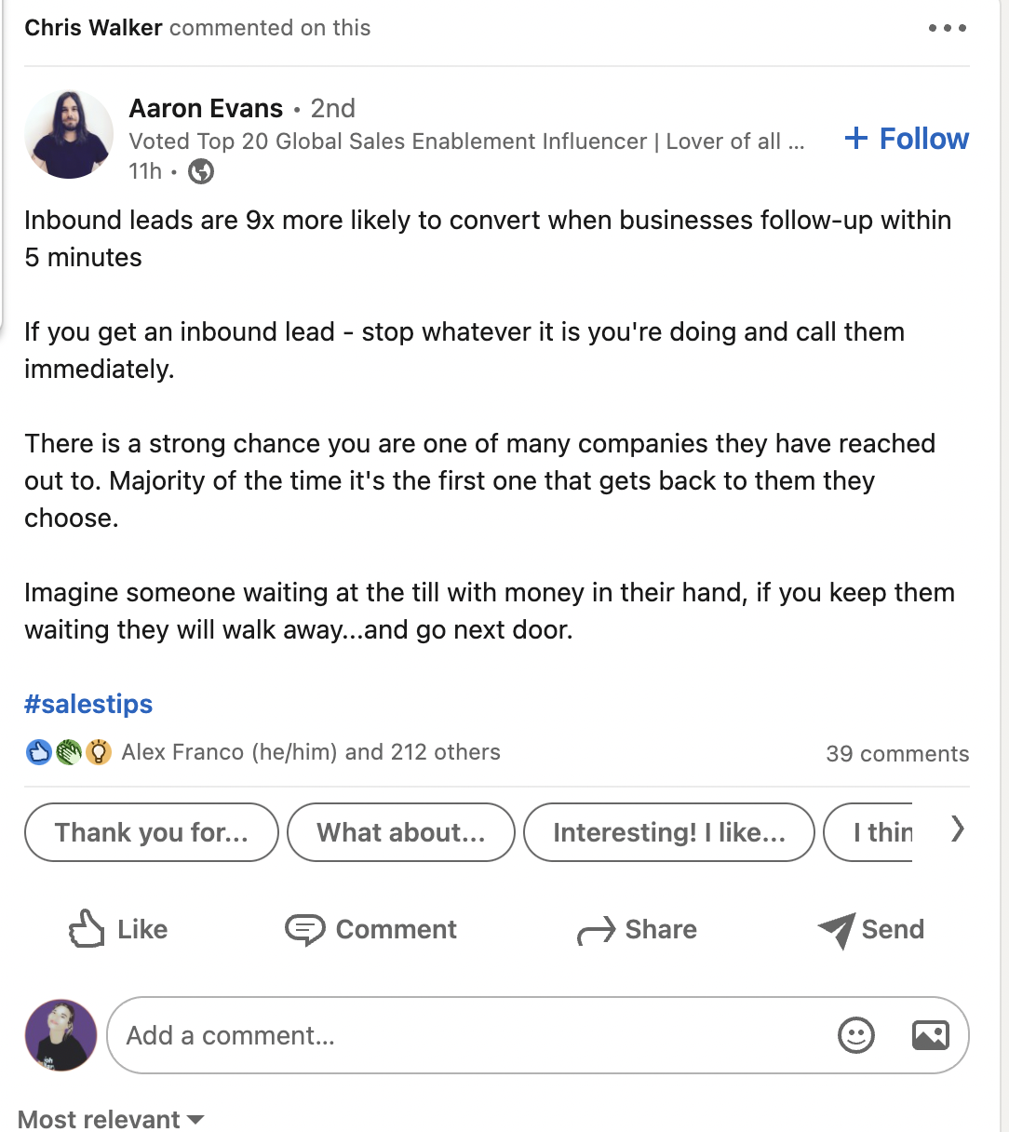Open the three-dot post options menu

(947, 29)
